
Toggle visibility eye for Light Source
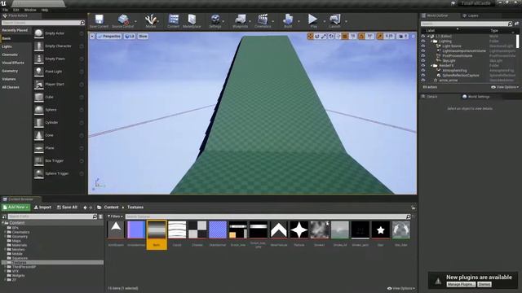423,46
